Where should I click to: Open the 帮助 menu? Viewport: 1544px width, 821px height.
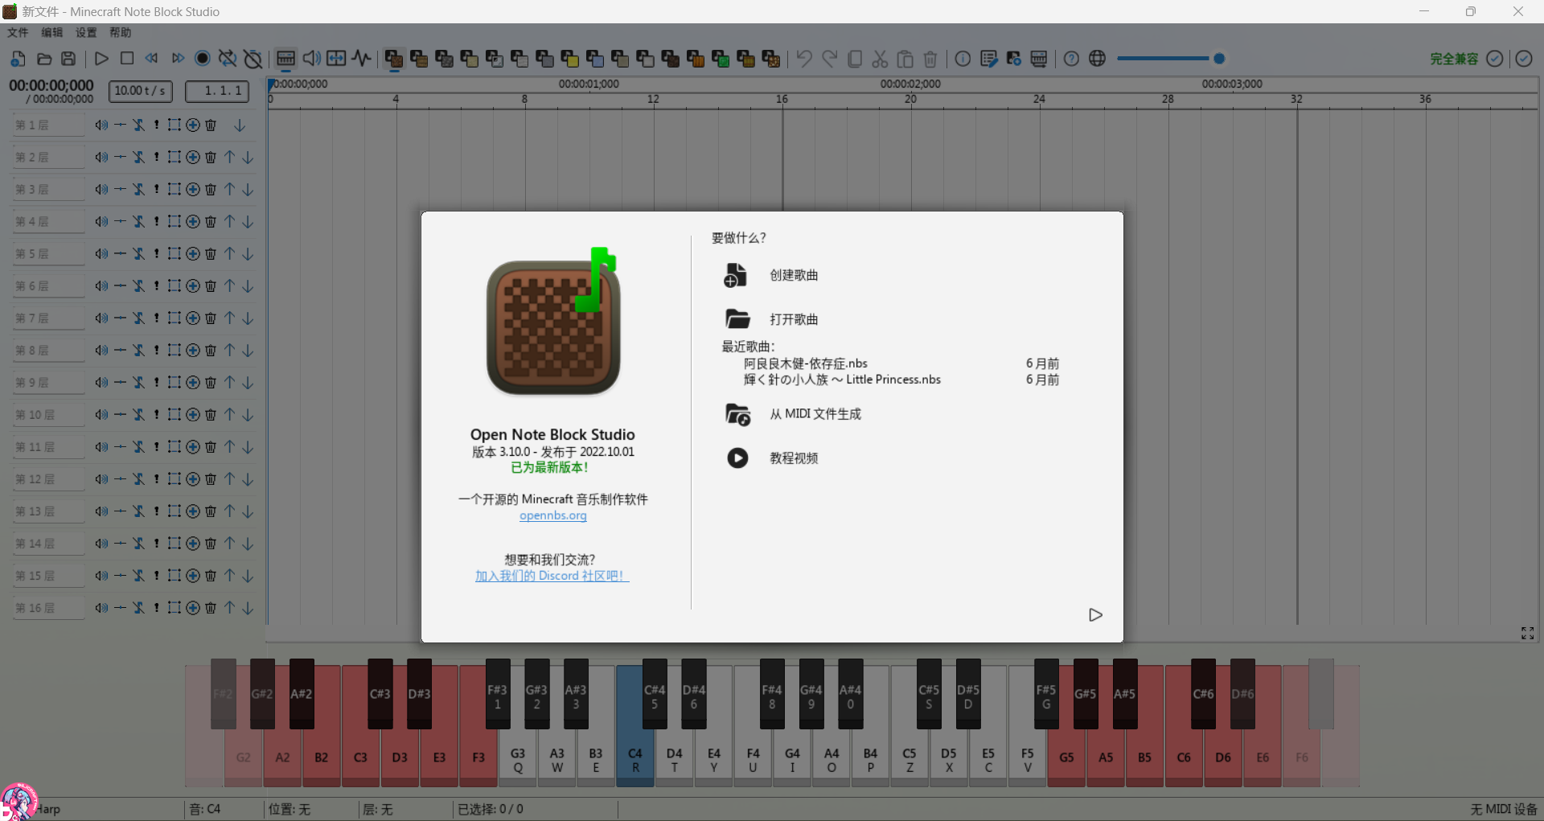point(120,32)
